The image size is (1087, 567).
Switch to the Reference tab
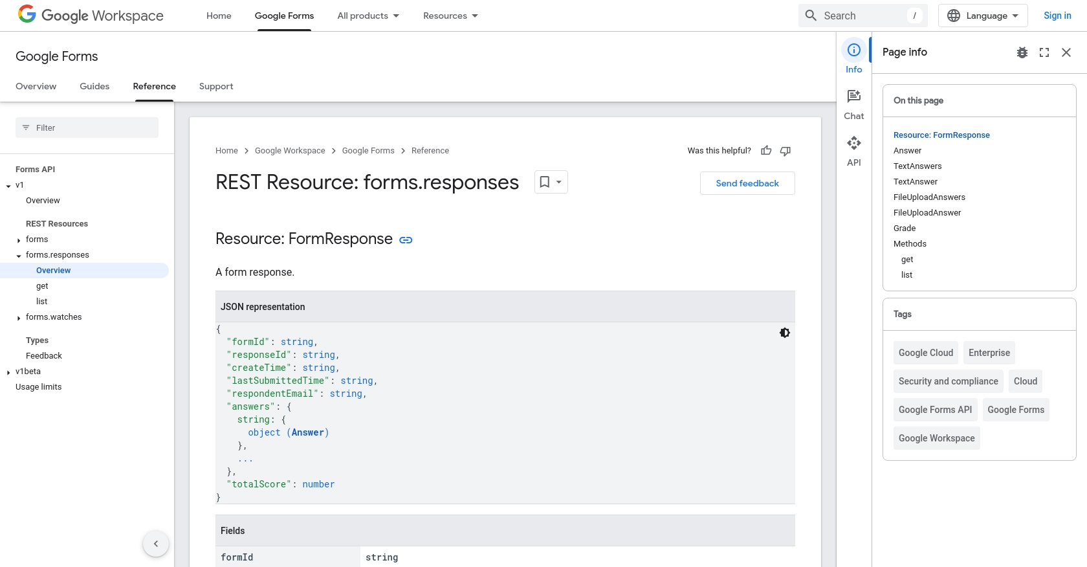154,86
